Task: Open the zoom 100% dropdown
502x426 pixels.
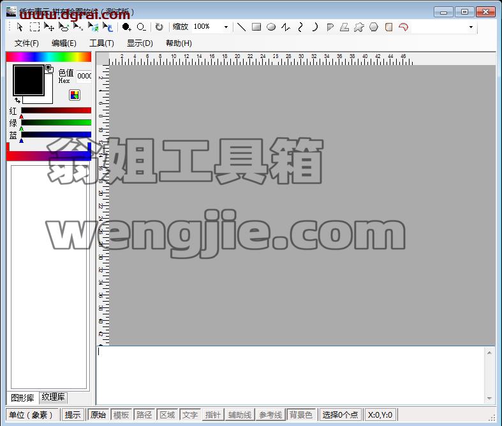Action: click(226, 27)
